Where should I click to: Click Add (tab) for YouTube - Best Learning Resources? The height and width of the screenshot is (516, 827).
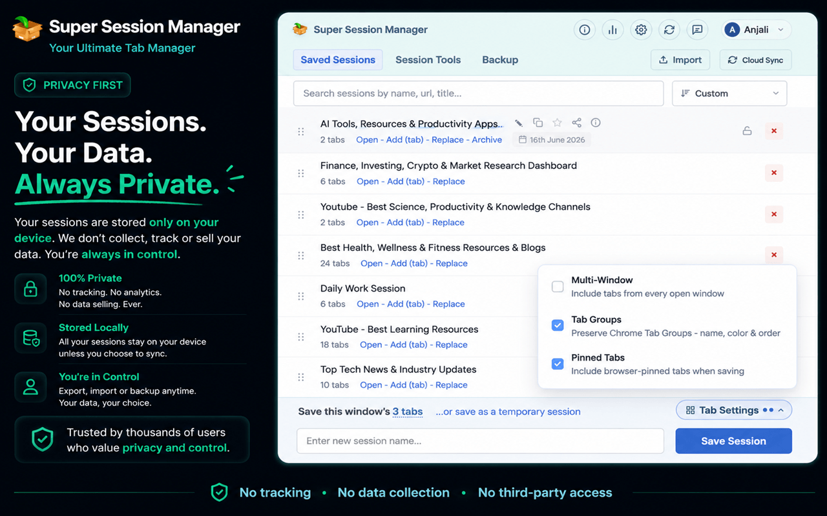[408, 344]
